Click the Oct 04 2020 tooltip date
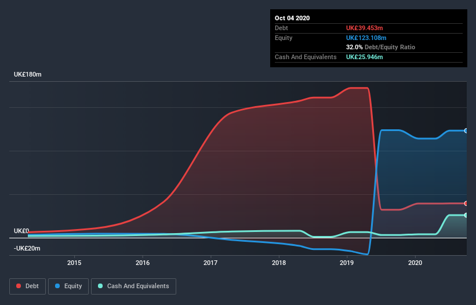Screen dimensions: 476x305 pos(292,18)
